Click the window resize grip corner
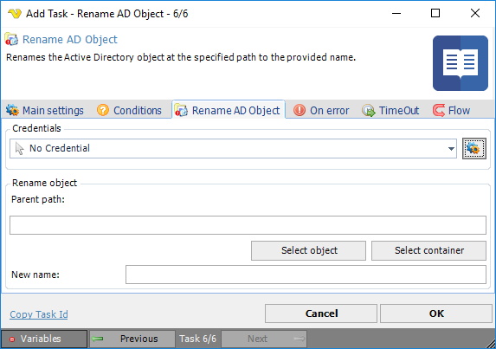Screen dimensions: 496x349 pos(491,343)
